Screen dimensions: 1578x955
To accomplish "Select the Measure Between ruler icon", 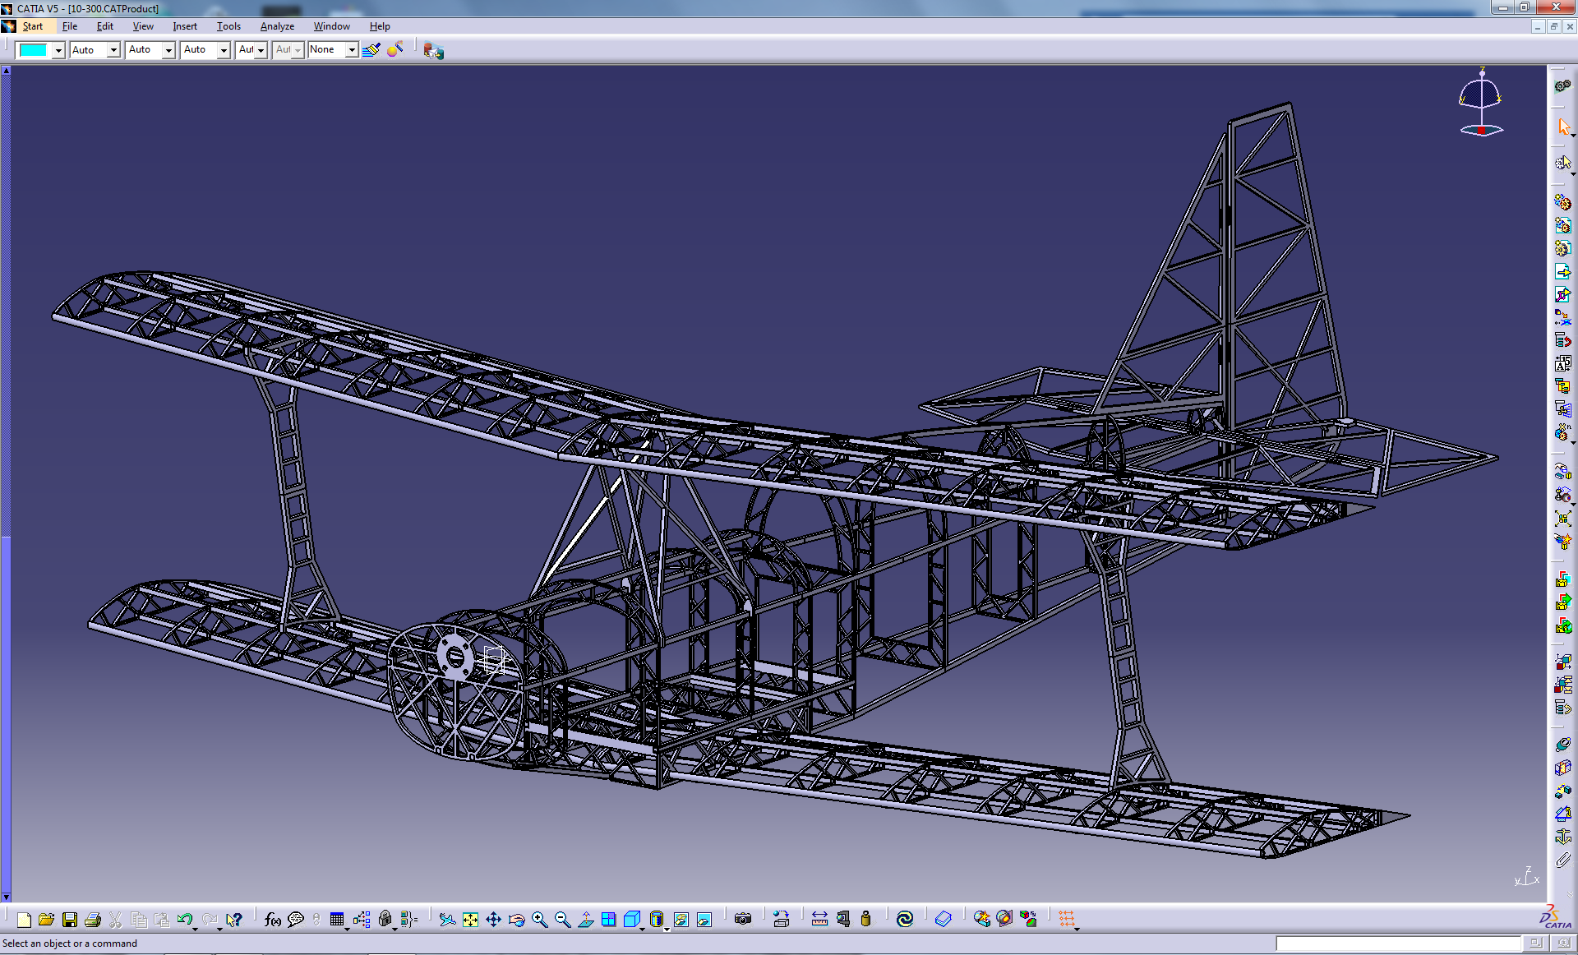I will click(x=819, y=920).
